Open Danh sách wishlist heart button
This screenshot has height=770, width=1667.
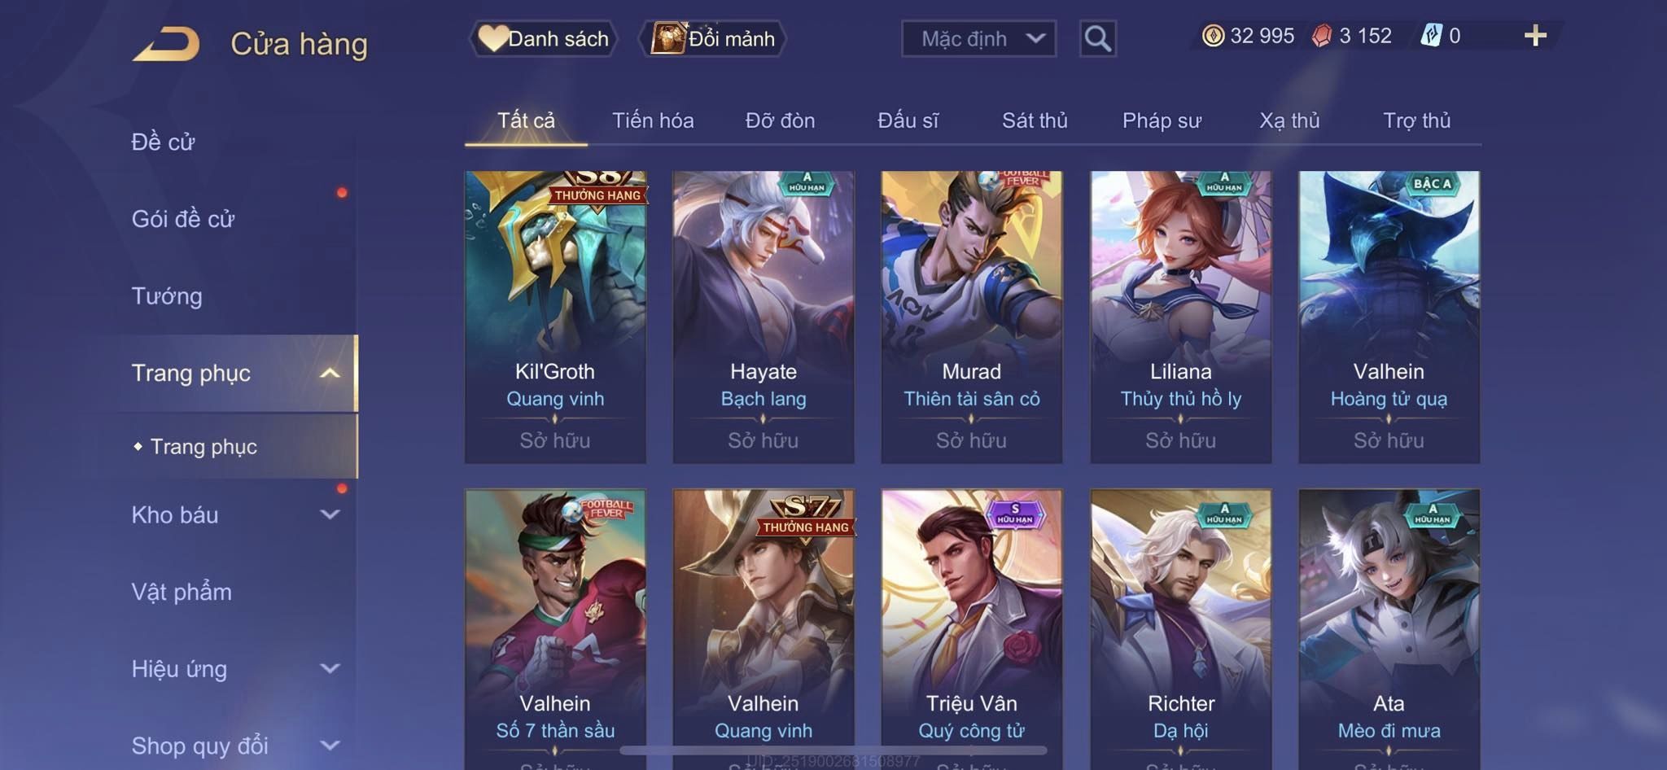[544, 38]
